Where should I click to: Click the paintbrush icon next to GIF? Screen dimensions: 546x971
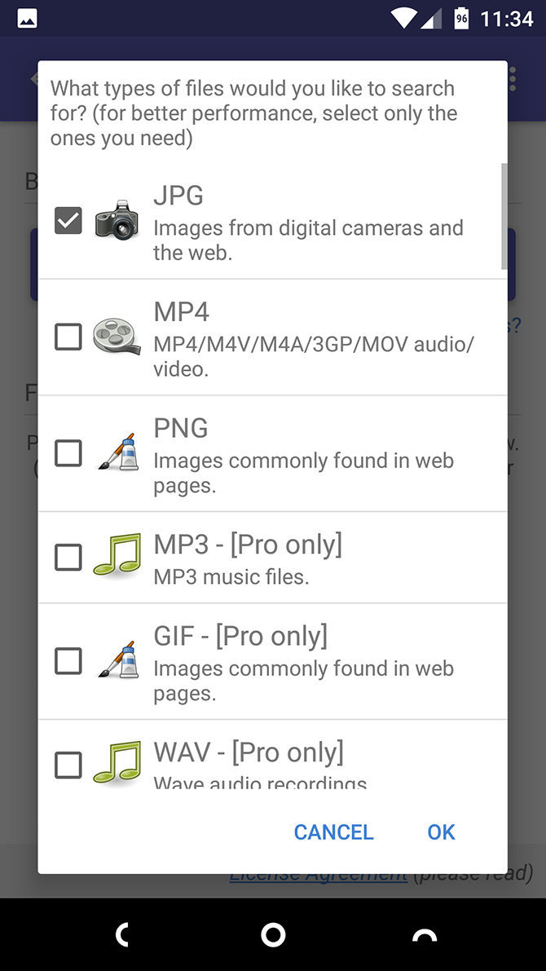(x=117, y=662)
